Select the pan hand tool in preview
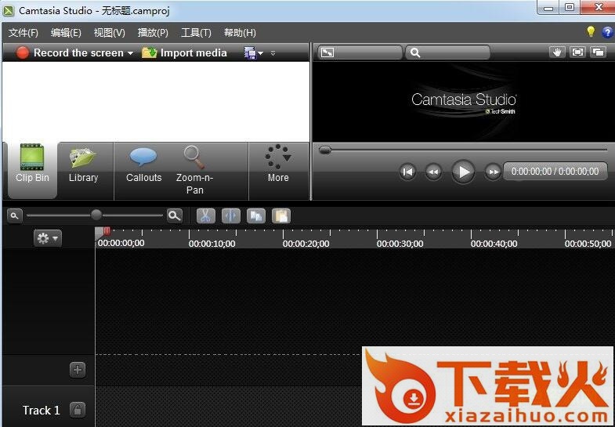 557,52
